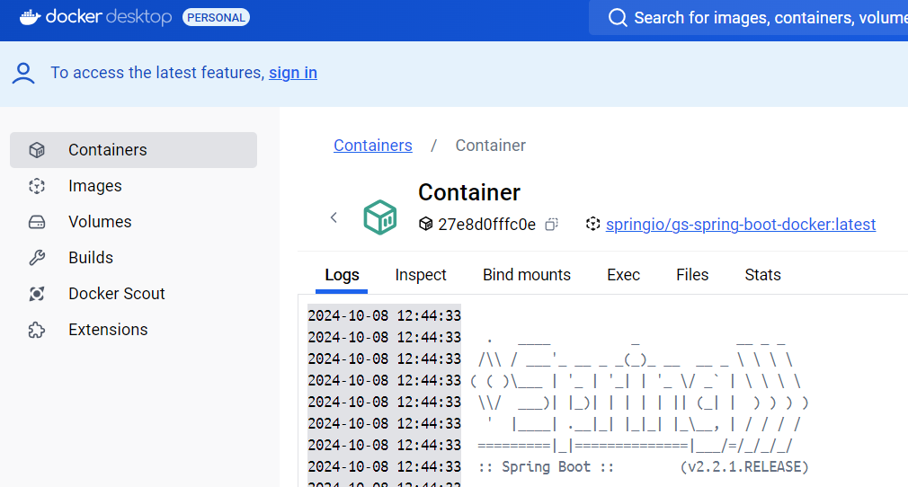Select Volumes in the sidebar

[133, 222]
